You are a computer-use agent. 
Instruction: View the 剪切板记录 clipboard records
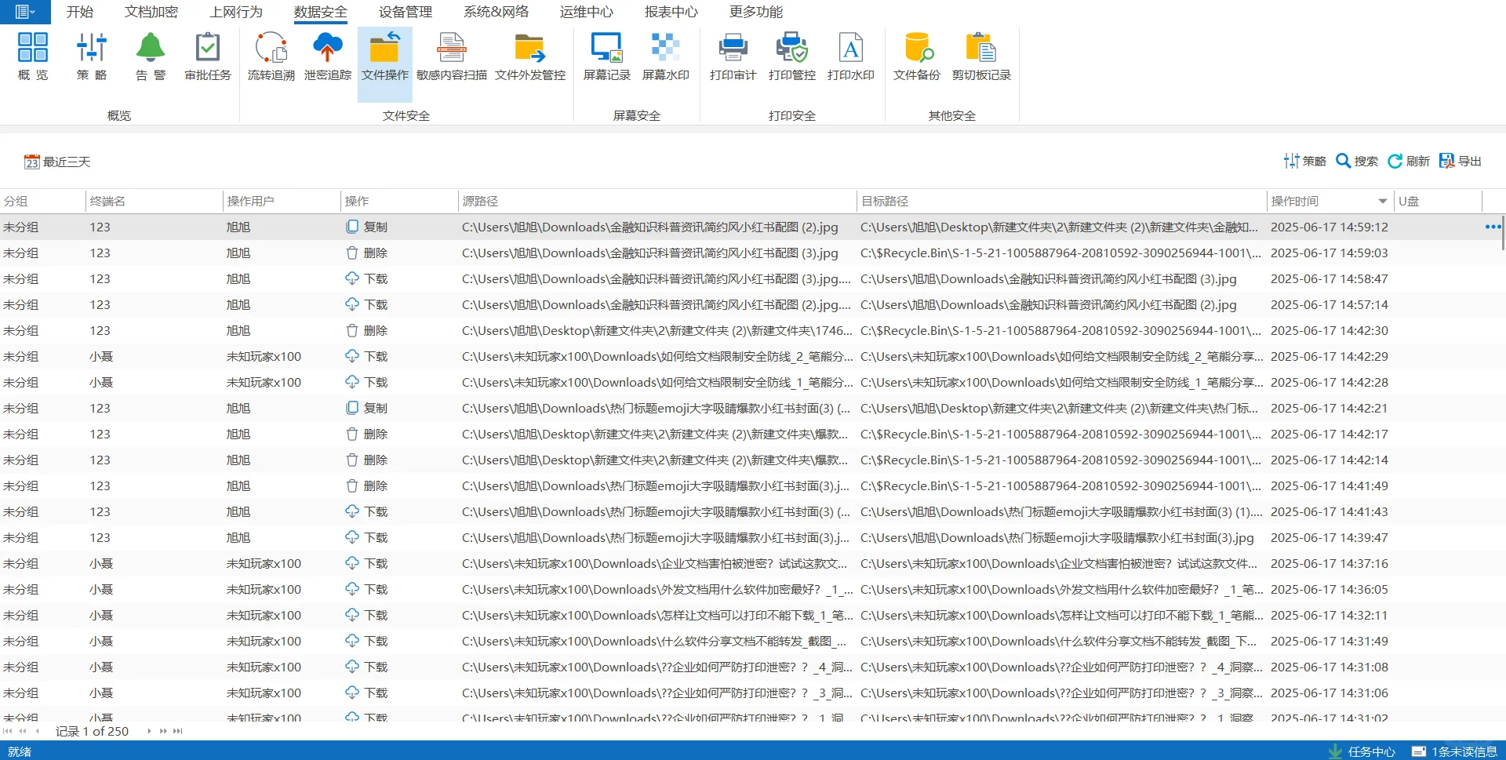[x=981, y=55]
